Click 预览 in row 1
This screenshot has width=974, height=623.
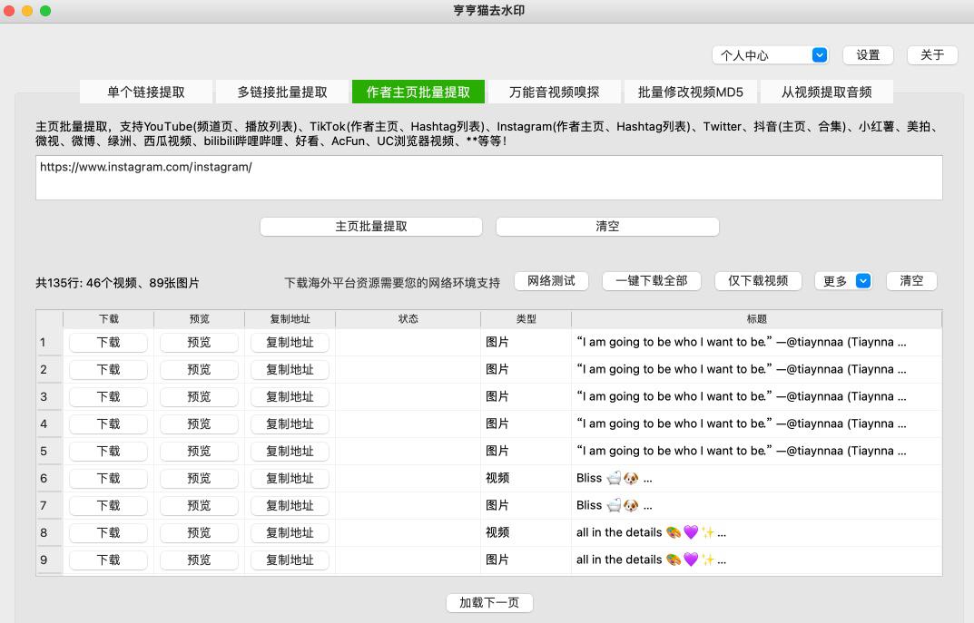click(199, 343)
